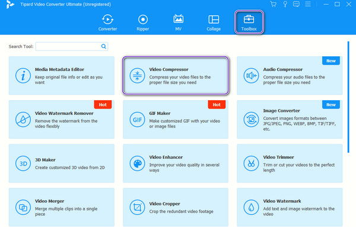
Task: Click the Audio Compressor speaker icon
Action: 251,75
